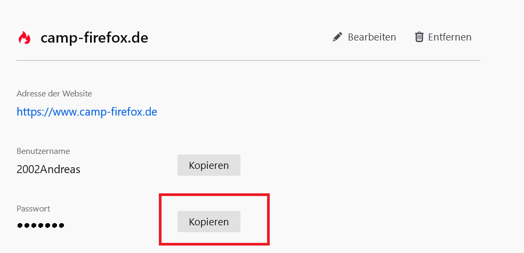This screenshot has height=253, width=524.
Task: Select the camp-firefox.de heading title
Action: pyautogui.click(x=94, y=38)
